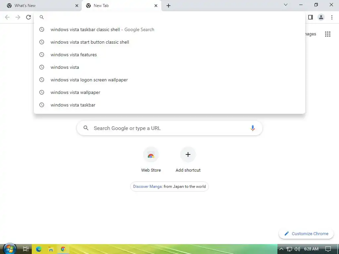Open File Explorer from the taskbar
Screen dimensions: 339x254
tap(51, 249)
